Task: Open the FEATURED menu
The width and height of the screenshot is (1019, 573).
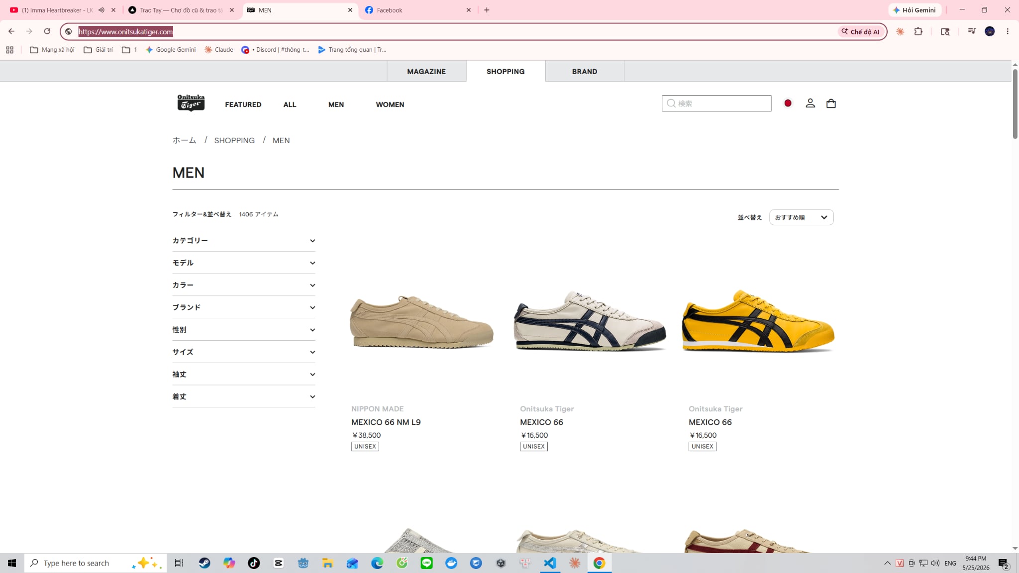Action: 243,104
